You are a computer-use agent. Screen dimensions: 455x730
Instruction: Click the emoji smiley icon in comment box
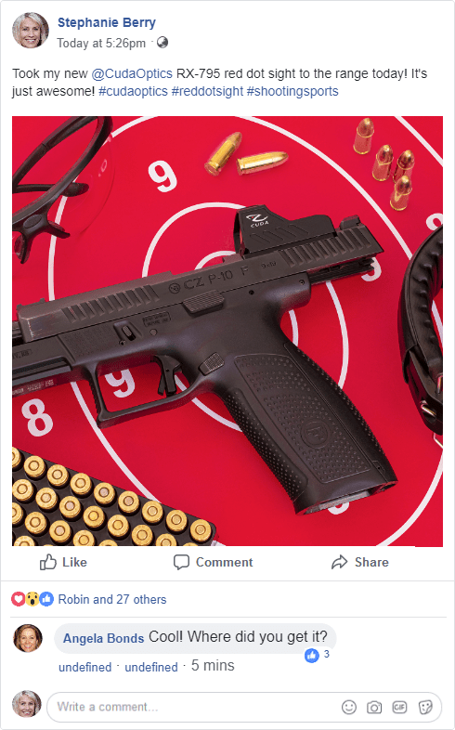click(349, 707)
